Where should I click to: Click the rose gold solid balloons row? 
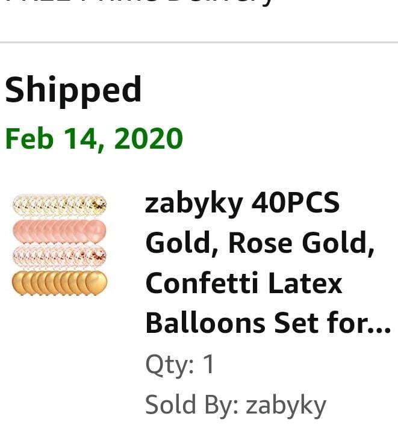(60, 232)
